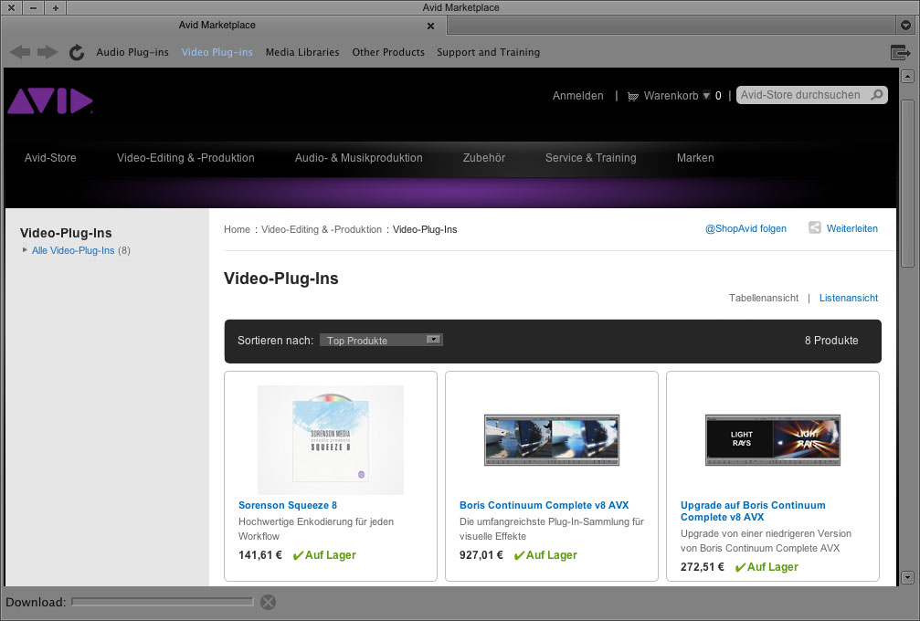Open Other Products

tap(388, 52)
